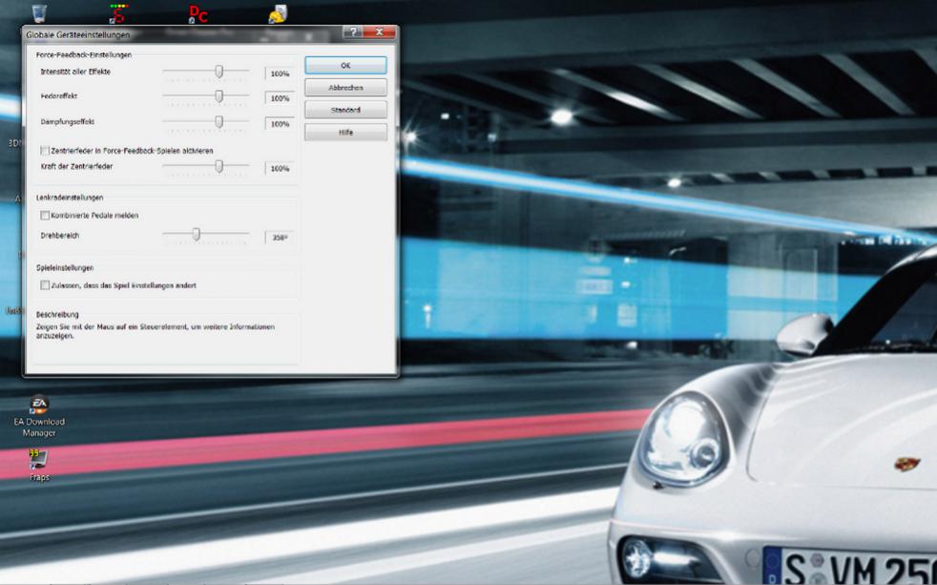Image resolution: width=937 pixels, height=585 pixels.
Task: Click the Abbrechen button
Action: tap(345, 87)
